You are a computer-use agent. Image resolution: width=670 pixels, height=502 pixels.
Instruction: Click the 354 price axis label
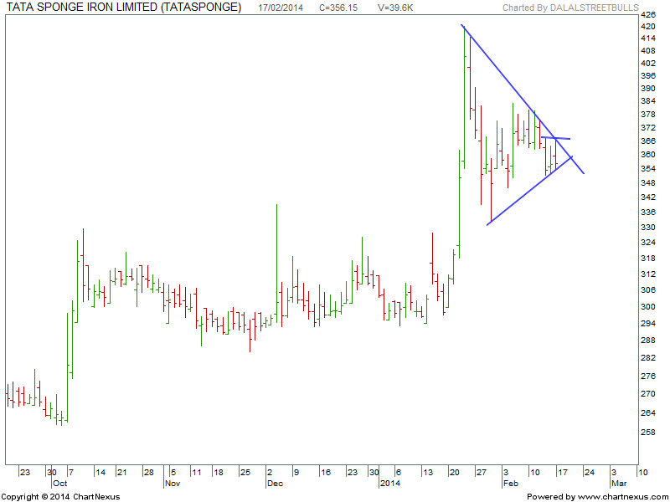(x=648, y=169)
